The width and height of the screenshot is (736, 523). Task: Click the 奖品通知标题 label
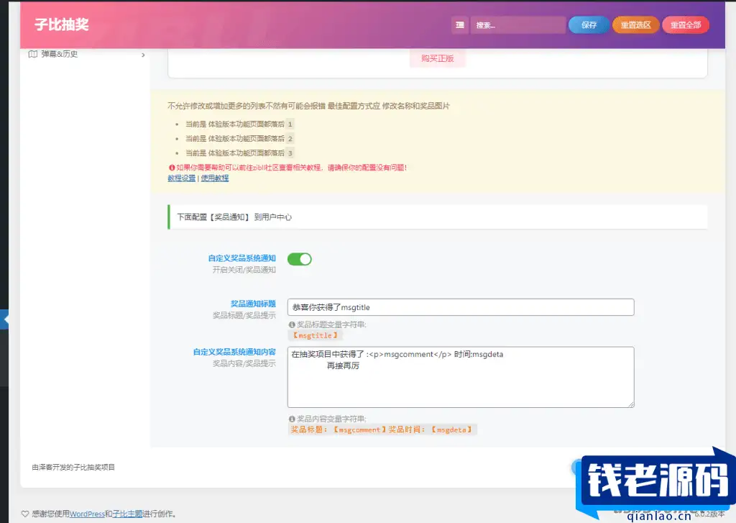point(253,304)
